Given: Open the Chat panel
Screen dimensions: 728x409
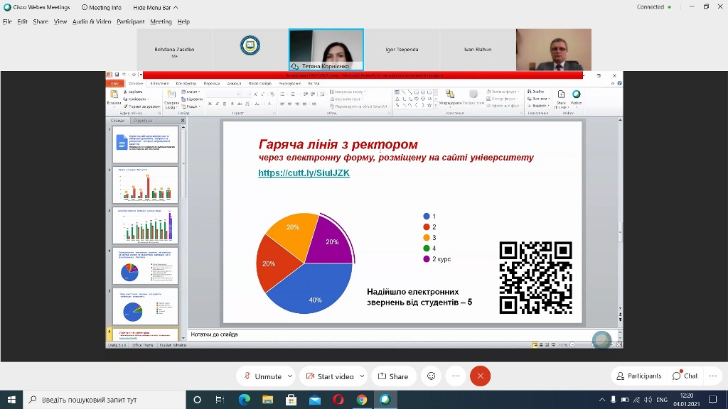Looking at the screenshot, I should click(x=685, y=376).
